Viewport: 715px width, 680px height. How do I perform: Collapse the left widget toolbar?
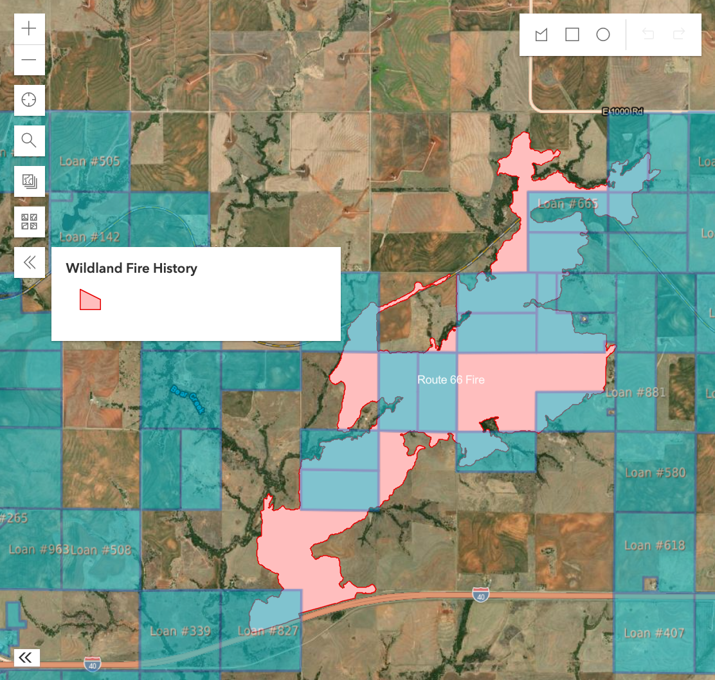click(30, 262)
